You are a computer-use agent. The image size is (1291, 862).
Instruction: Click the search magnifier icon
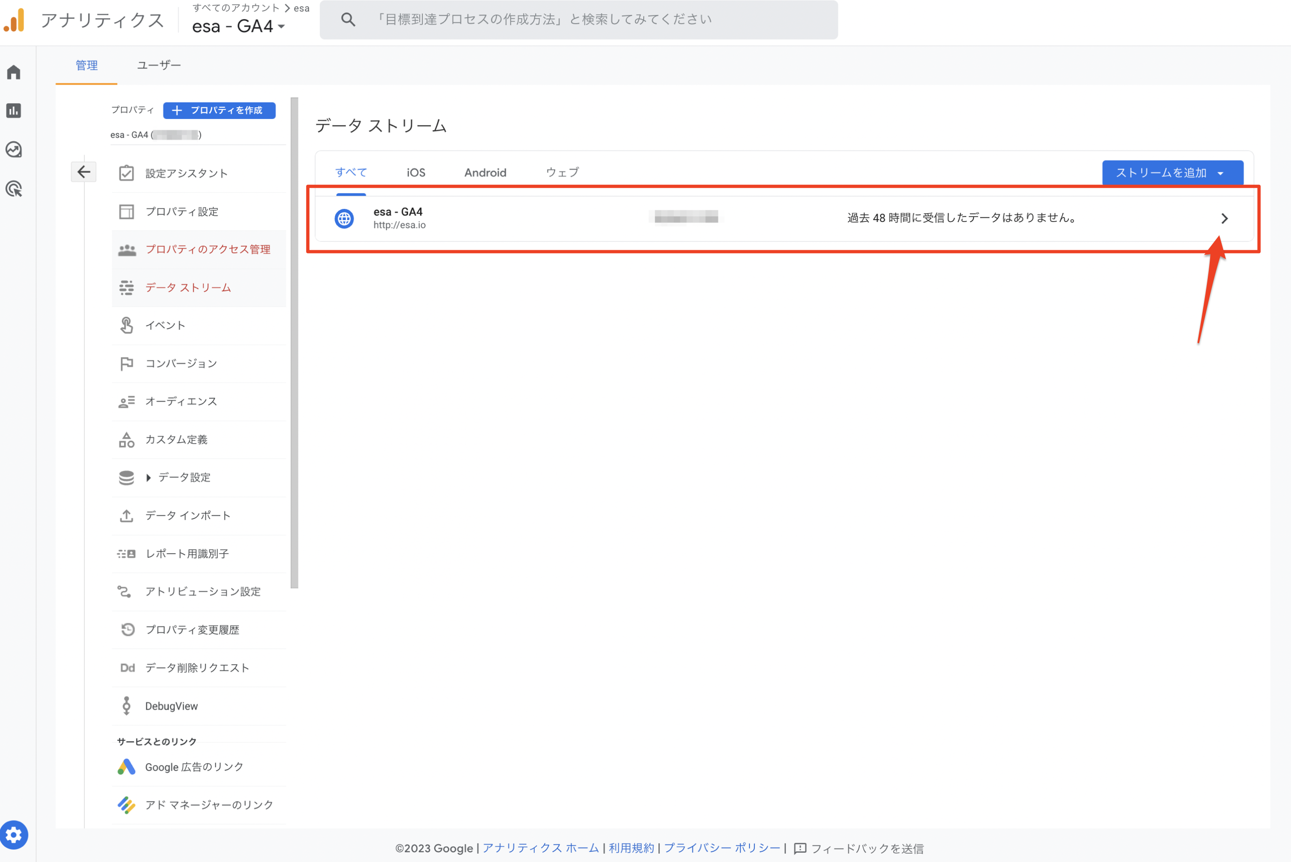[348, 20]
